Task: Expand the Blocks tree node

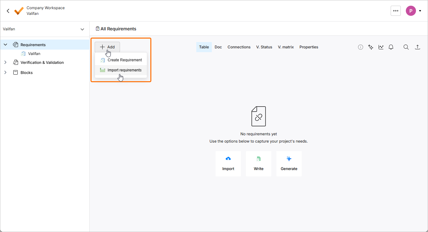Action: (x=5, y=73)
